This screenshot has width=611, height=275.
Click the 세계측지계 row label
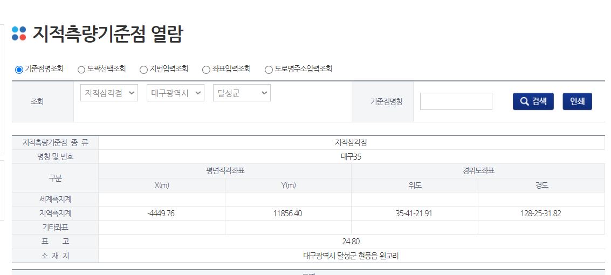(x=55, y=199)
